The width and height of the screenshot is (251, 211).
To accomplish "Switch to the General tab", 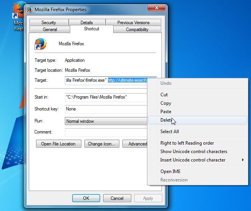I will click(x=50, y=30).
